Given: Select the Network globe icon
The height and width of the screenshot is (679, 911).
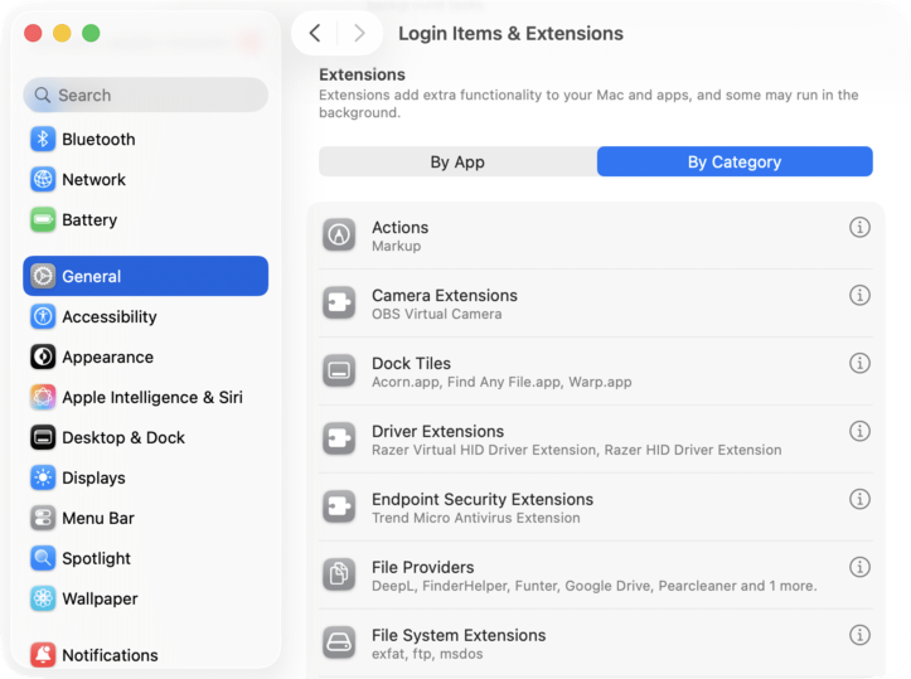Looking at the screenshot, I should tap(43, 180).
